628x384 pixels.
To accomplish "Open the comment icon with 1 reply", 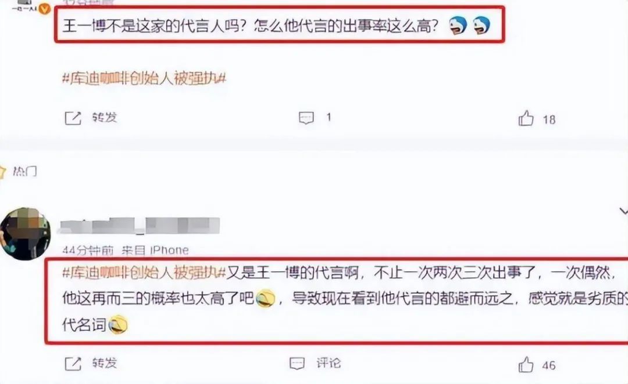I will (x=306, y=118).
